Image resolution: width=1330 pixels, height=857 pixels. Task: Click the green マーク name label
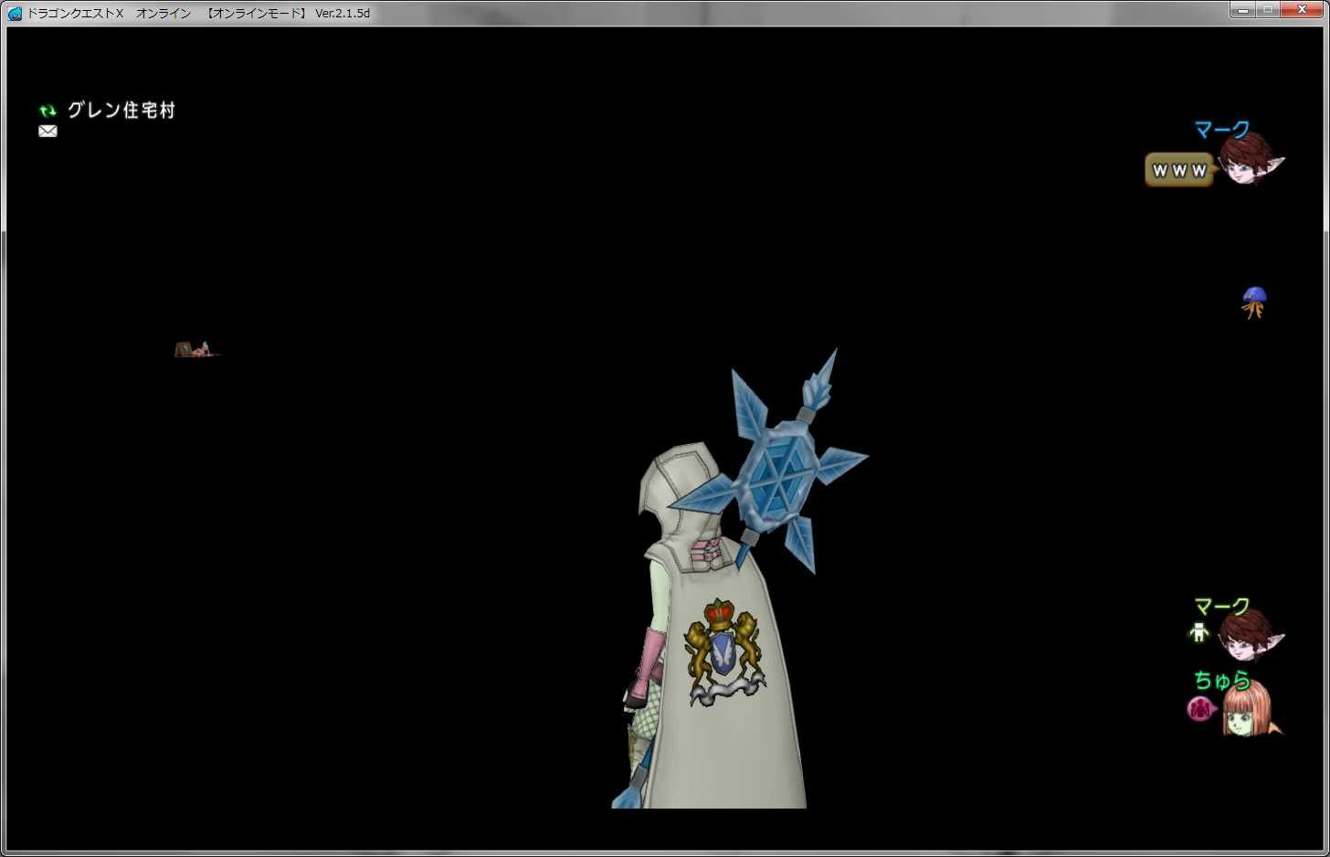(x=1222, y=607)
